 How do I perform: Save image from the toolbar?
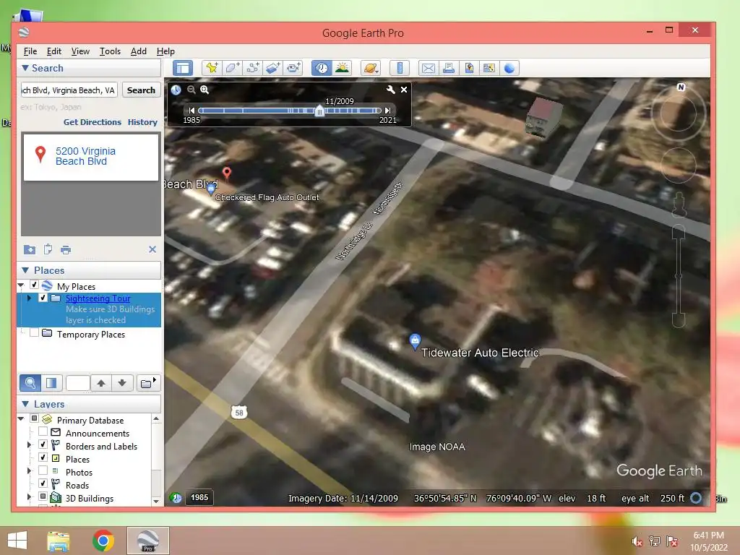point(468,68)
